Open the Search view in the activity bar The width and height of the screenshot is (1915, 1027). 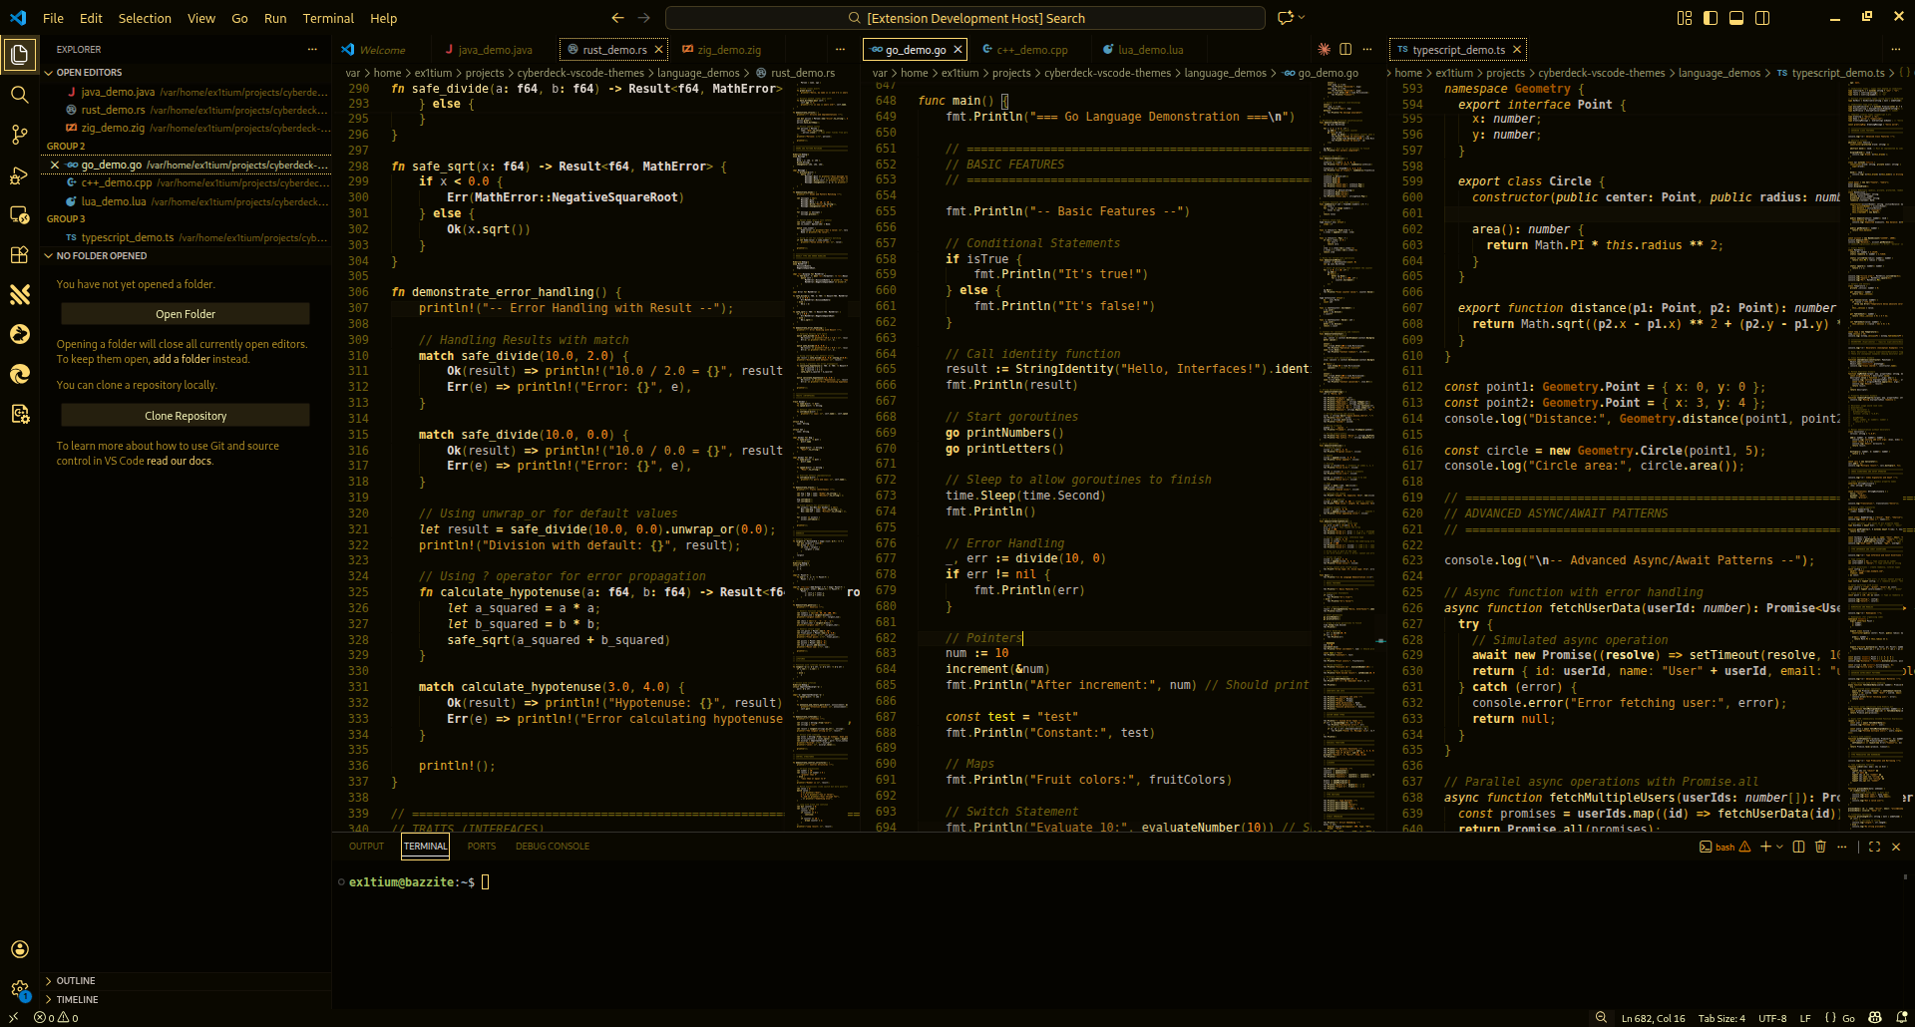tap(20, 95)
